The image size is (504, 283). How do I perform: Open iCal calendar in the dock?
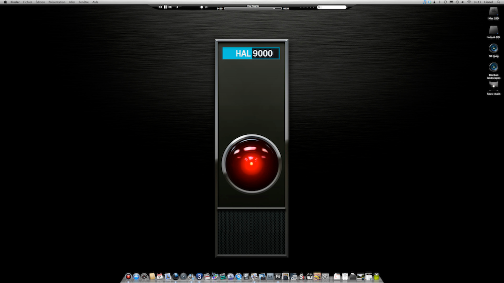coord(160,276)
